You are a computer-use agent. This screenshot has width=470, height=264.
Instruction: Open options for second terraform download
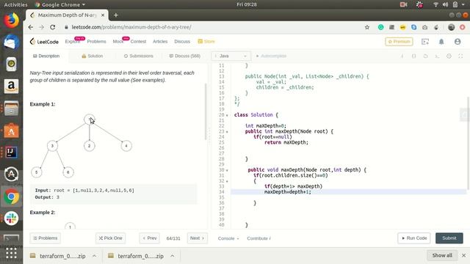(x=173, y=256)
